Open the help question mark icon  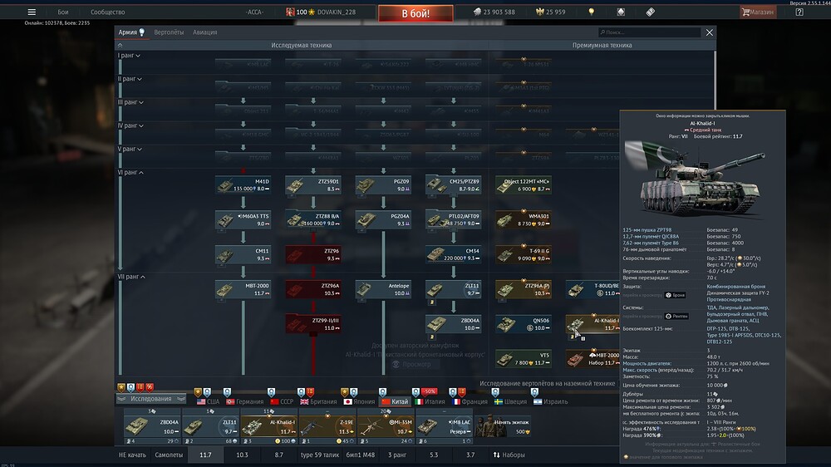pyautogui.click(x=799, y=12)
